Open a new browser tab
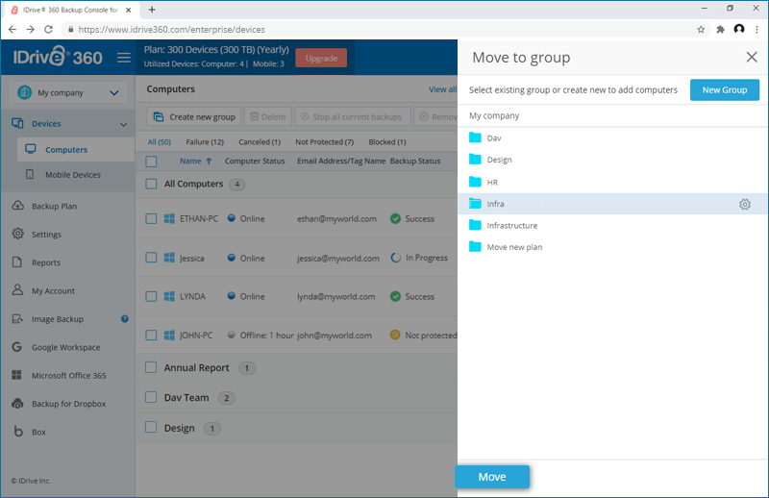Screen dimensions: 769x498 [152, 10]
